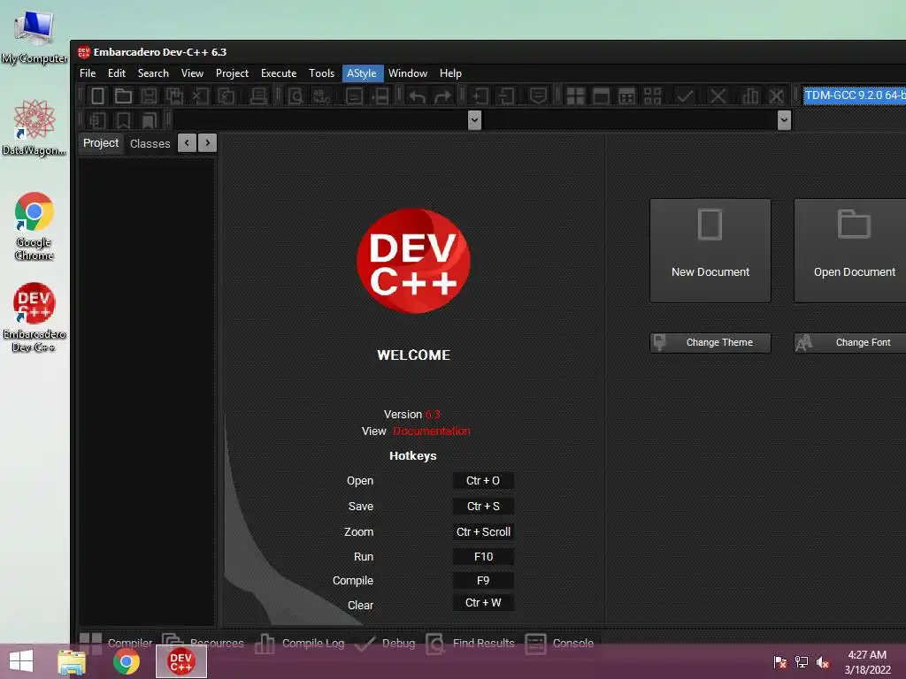Expand the function list combo box arrow
Screen dimensions: 906x679
pyautogui.click(x=784, y=120)
